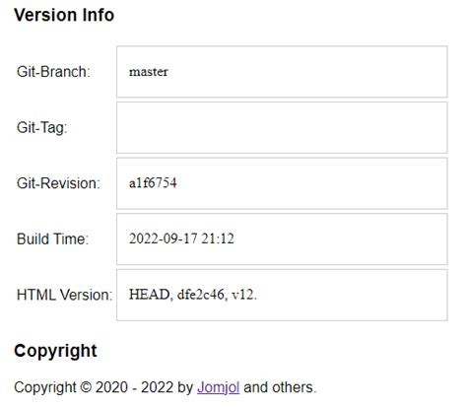Image resolution: width=467 pixels, height=407 pixels.
Task: Click the 'and others.' text
Action: (x=280, y=387)
